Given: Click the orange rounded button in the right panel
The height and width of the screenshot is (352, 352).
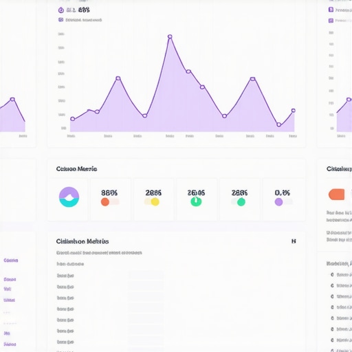Looking at the screenshot, I should pos(336,195).
